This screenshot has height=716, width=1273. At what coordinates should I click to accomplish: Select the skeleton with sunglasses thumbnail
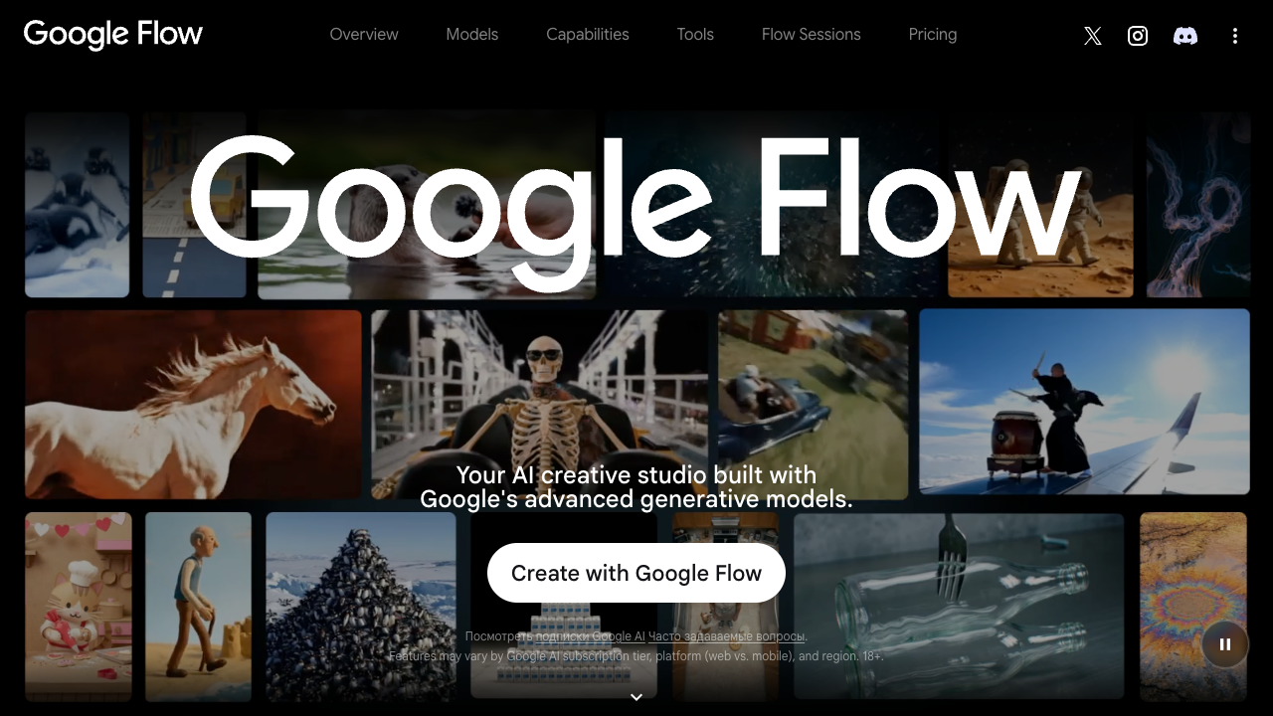tap(540, 405)
